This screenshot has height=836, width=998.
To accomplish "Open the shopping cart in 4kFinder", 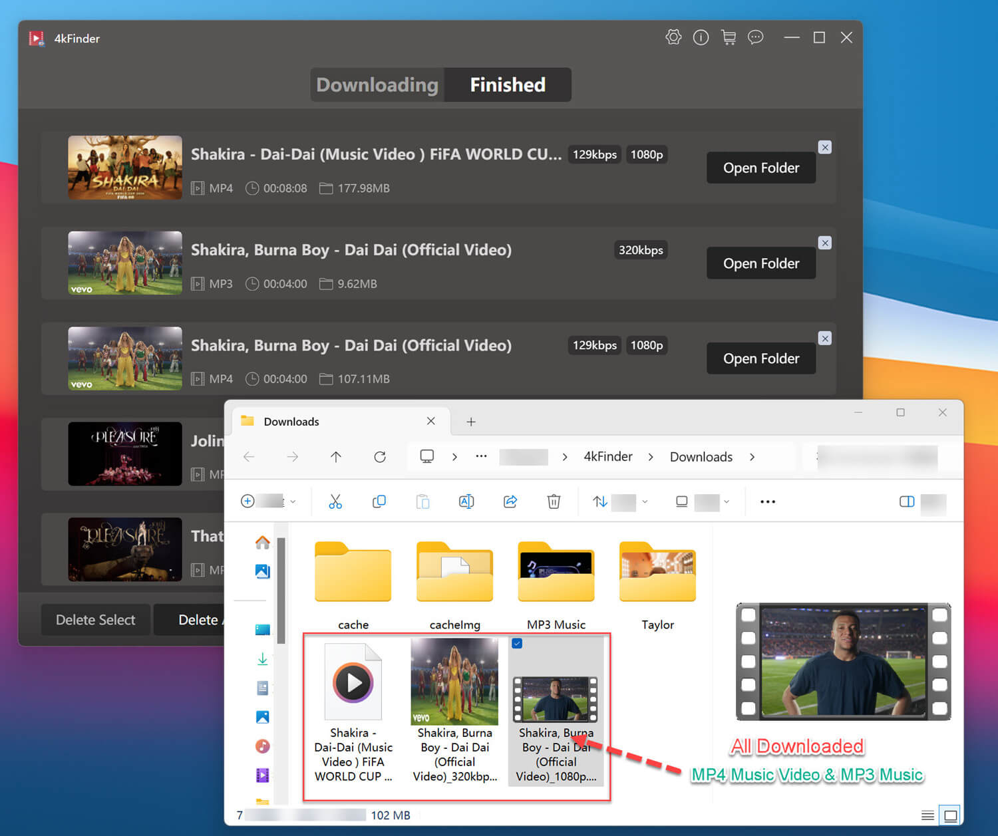I will (x=729, y=37).
